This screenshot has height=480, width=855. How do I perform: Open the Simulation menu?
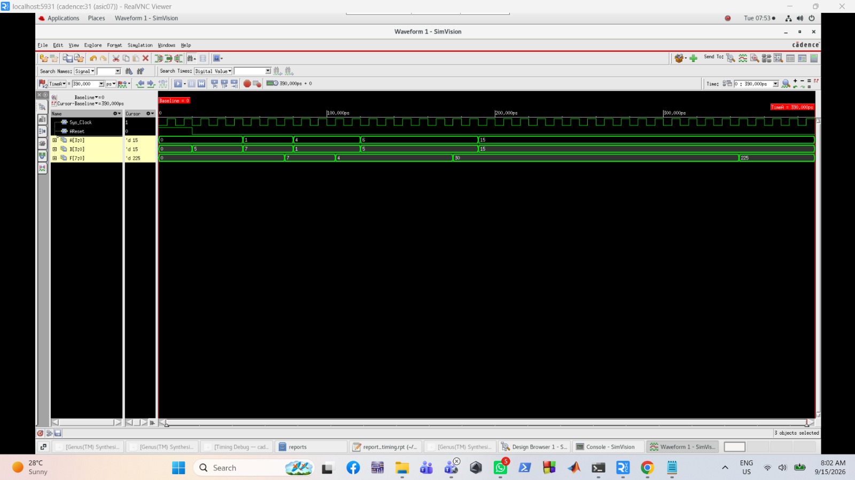140,45
